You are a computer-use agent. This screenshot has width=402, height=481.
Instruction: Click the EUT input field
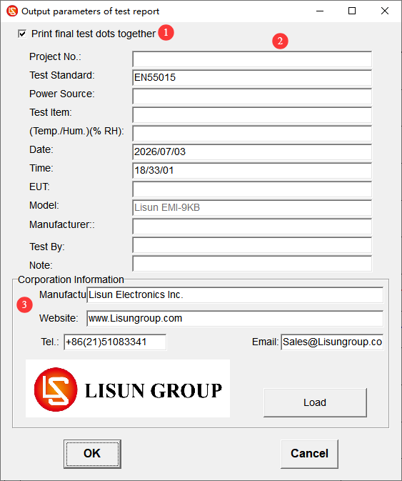(x=252, y=189)
